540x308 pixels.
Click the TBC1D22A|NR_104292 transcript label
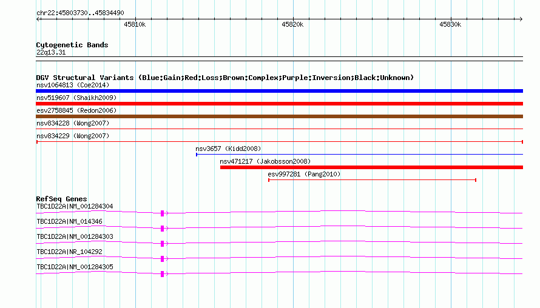pos(69,252)
